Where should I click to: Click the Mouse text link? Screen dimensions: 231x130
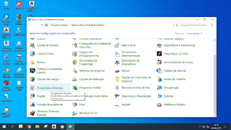tap(126, 71)
